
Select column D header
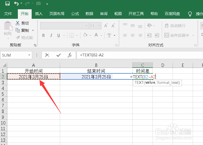163,65
